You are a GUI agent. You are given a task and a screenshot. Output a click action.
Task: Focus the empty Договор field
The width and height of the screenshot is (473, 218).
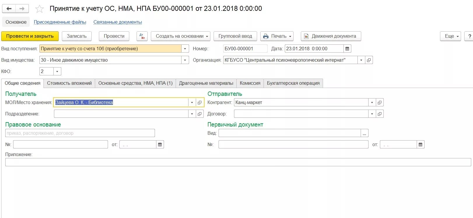(301, 114)
